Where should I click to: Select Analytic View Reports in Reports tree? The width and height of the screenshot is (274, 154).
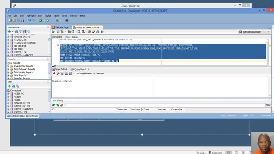tap(24, 66)
